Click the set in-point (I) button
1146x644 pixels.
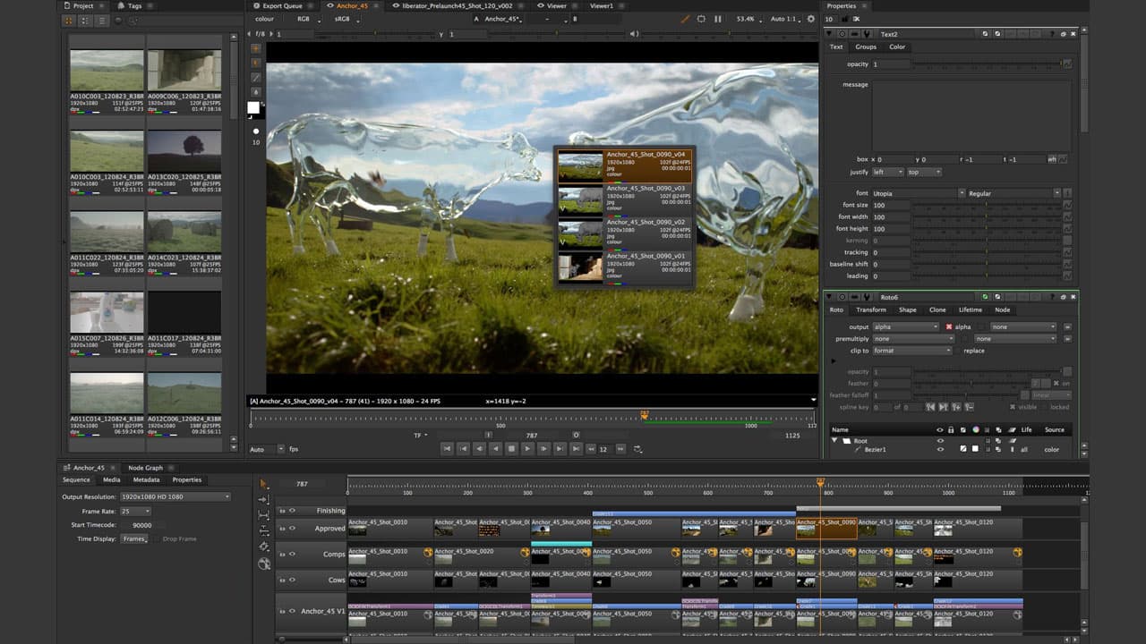488,435
